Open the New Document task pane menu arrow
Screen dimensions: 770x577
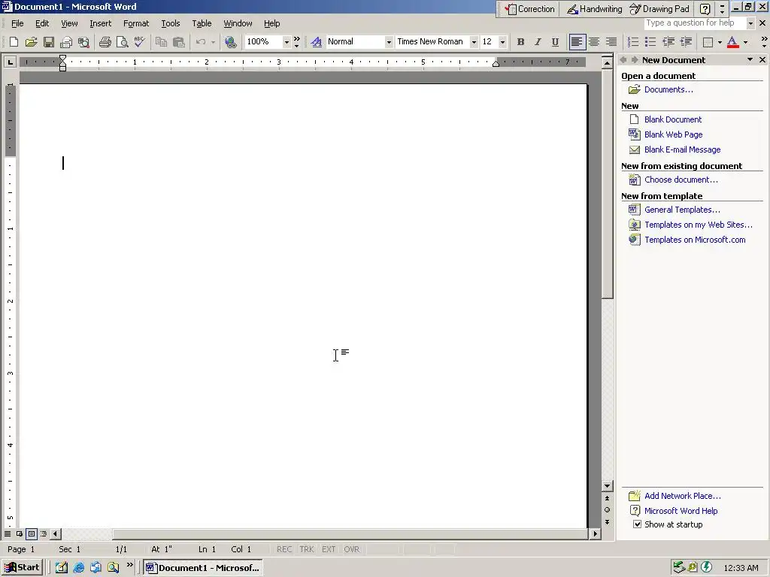tap(750, 59)
